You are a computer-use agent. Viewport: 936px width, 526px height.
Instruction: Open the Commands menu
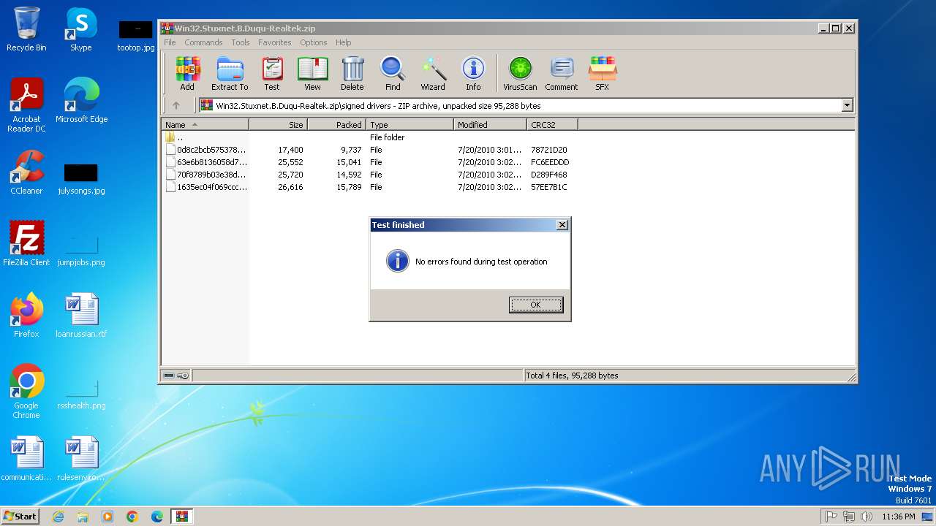click(203, 42)
